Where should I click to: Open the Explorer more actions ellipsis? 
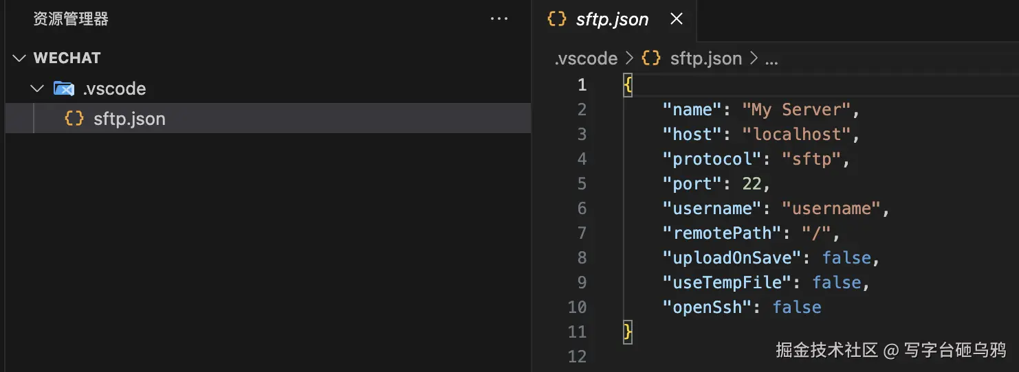[x=498, y=19]
